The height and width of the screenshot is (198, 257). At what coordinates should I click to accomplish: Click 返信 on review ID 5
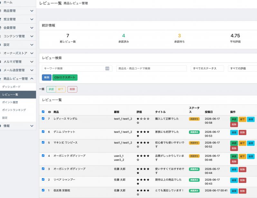pos(251,143)
